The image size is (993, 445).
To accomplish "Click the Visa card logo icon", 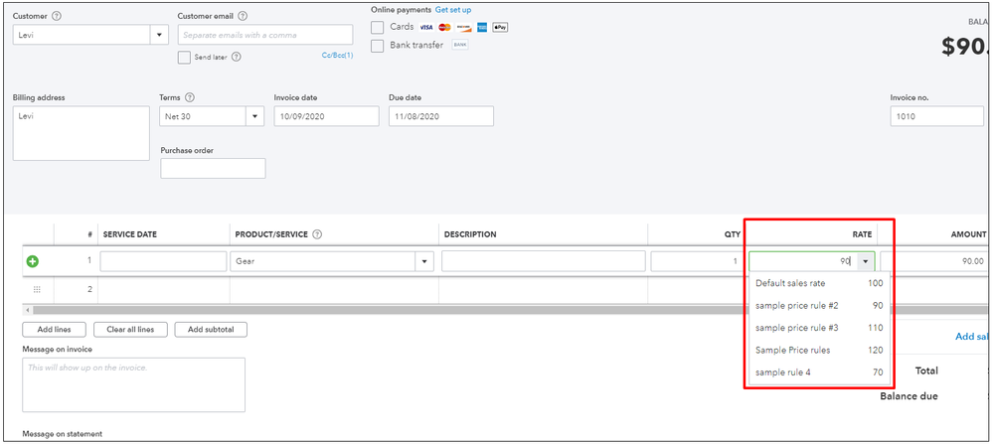I will point(426,27).
